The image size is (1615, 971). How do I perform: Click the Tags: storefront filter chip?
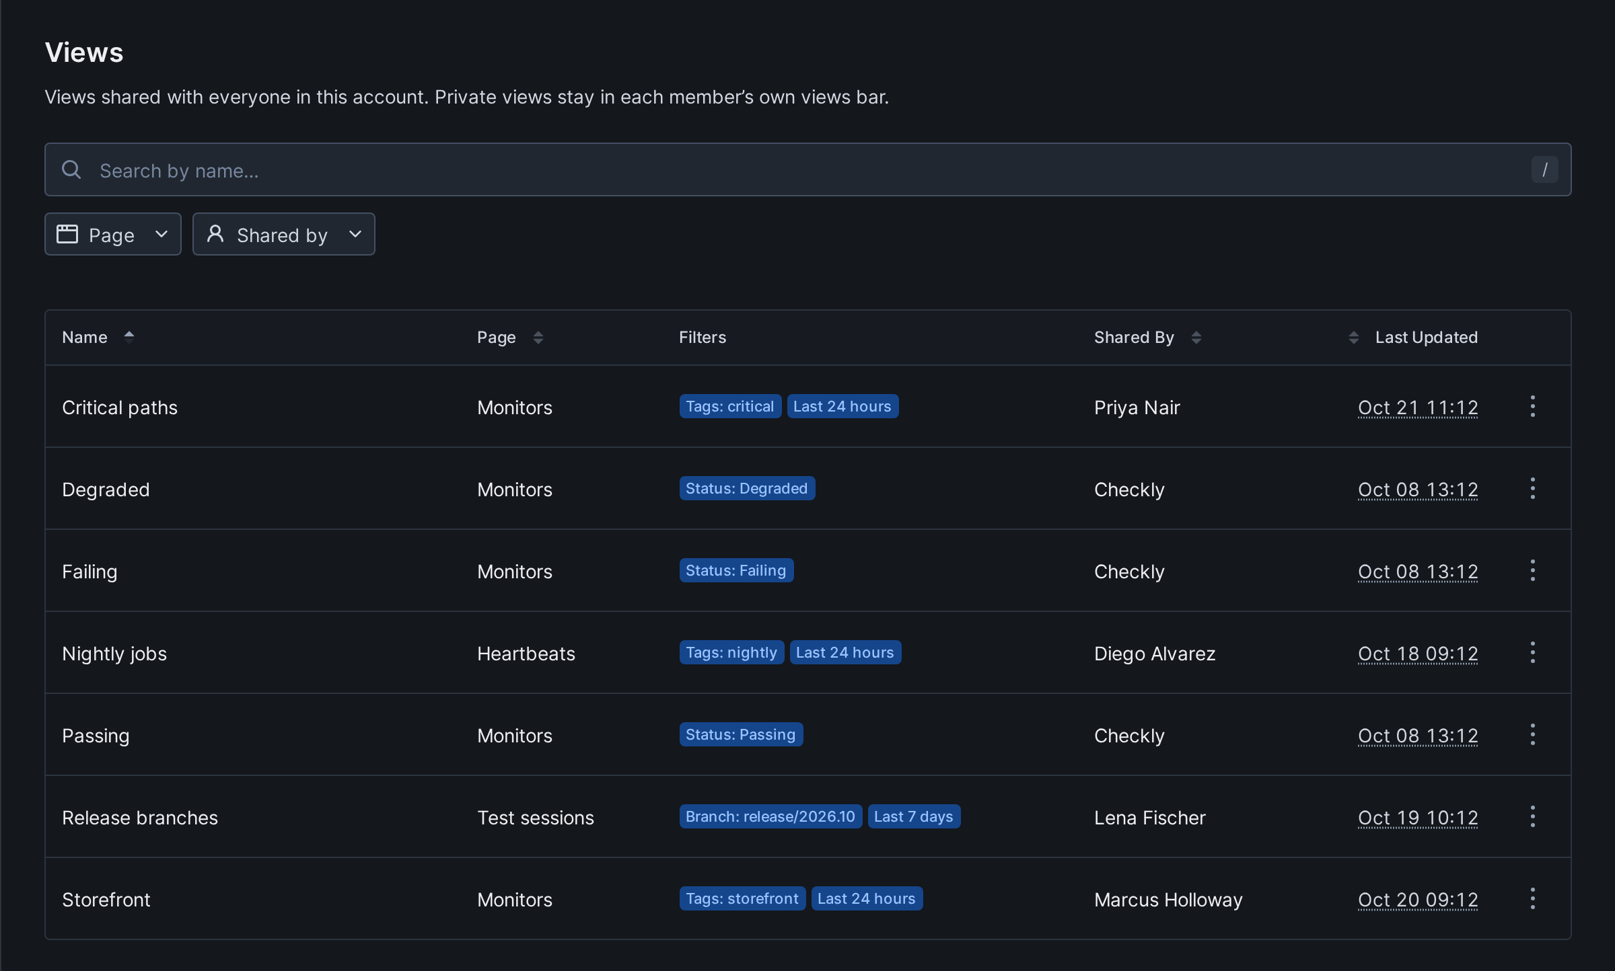coord(742,898)
